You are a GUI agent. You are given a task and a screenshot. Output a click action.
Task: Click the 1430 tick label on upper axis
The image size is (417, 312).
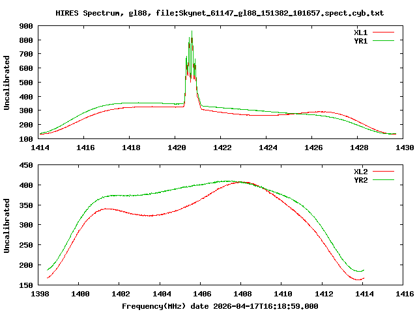tap(405, 148)
